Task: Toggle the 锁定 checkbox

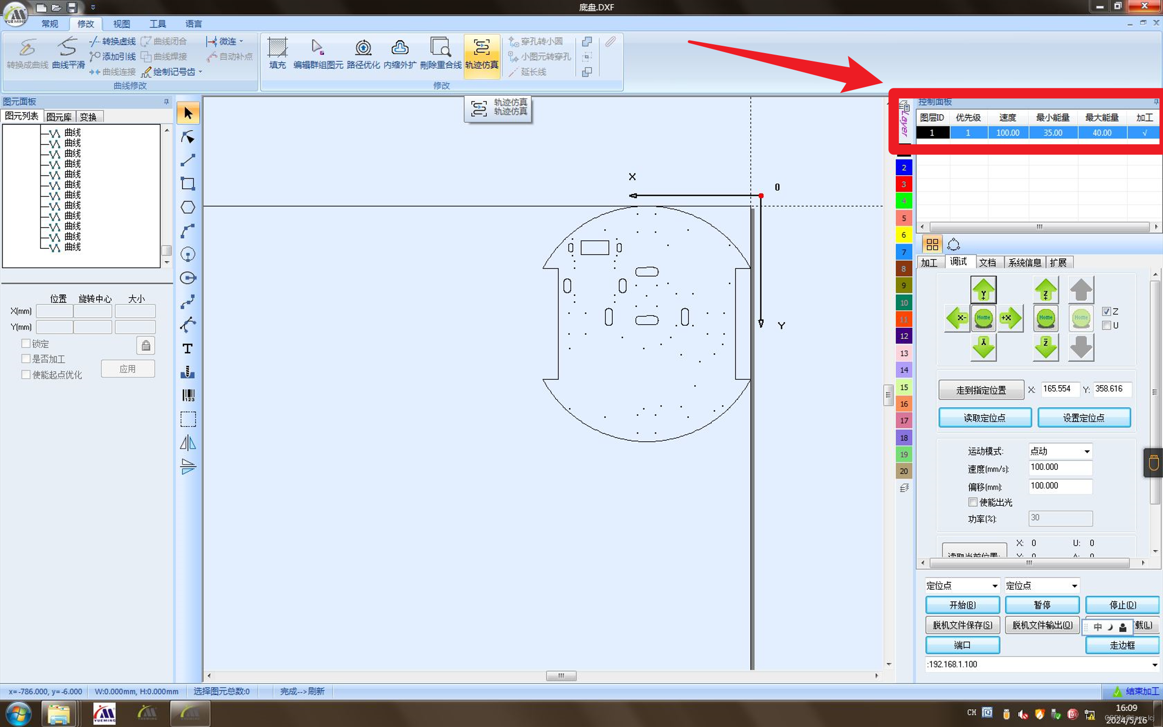Action: 25,343
